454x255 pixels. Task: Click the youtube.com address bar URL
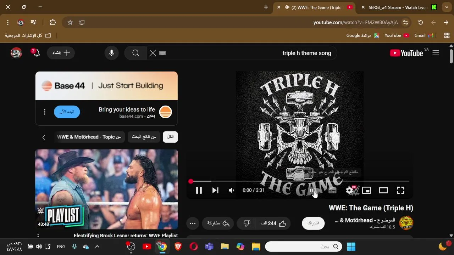[356, 22]
